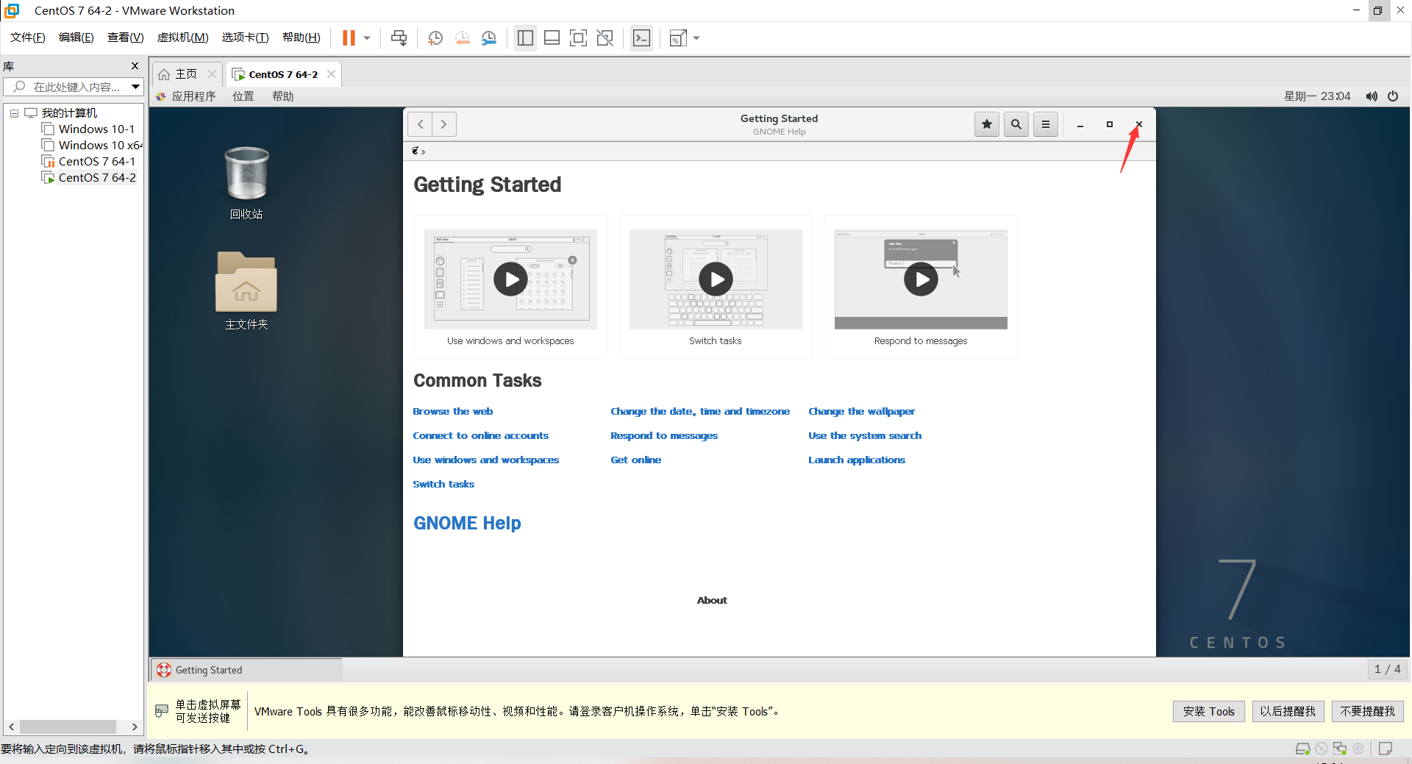
Task: Play the Switch tasks video
Action: click(x=716, y=279)
